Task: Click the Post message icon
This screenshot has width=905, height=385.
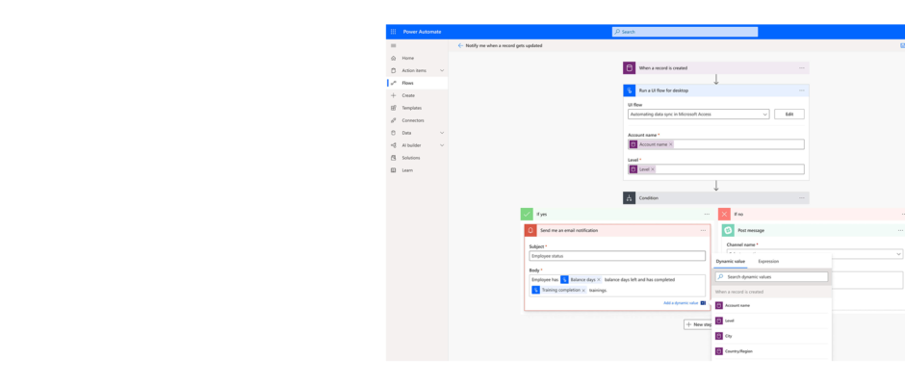Action: tap(729, 230)
